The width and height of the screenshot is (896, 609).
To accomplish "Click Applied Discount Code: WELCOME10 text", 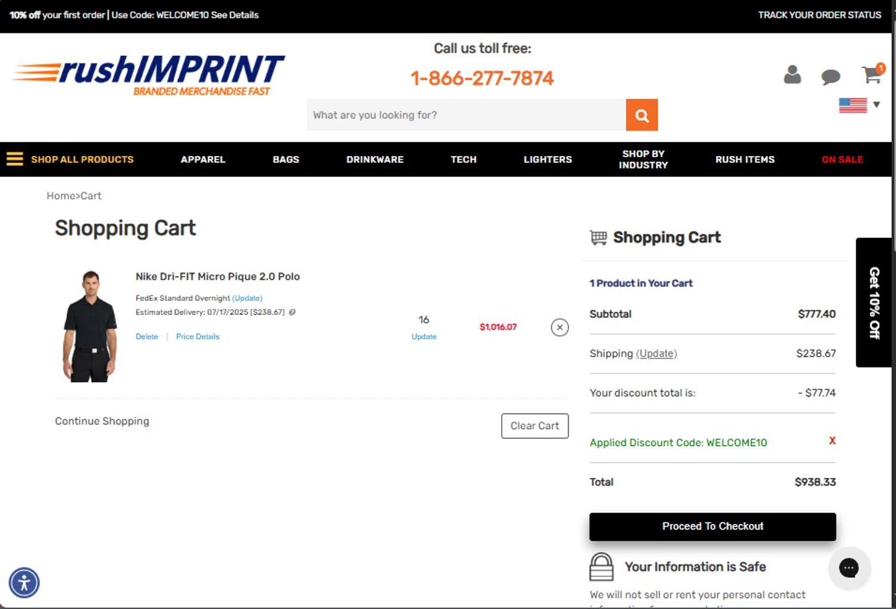I will tap(678, 443).
